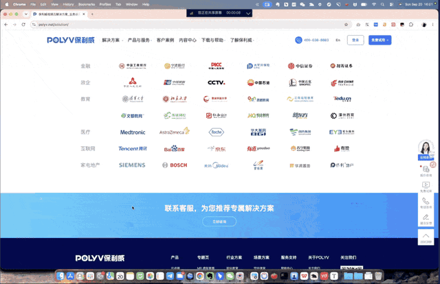Click the BGI 华大基因 logo
Screen dimensions: 440x284
tap(258, 132)
